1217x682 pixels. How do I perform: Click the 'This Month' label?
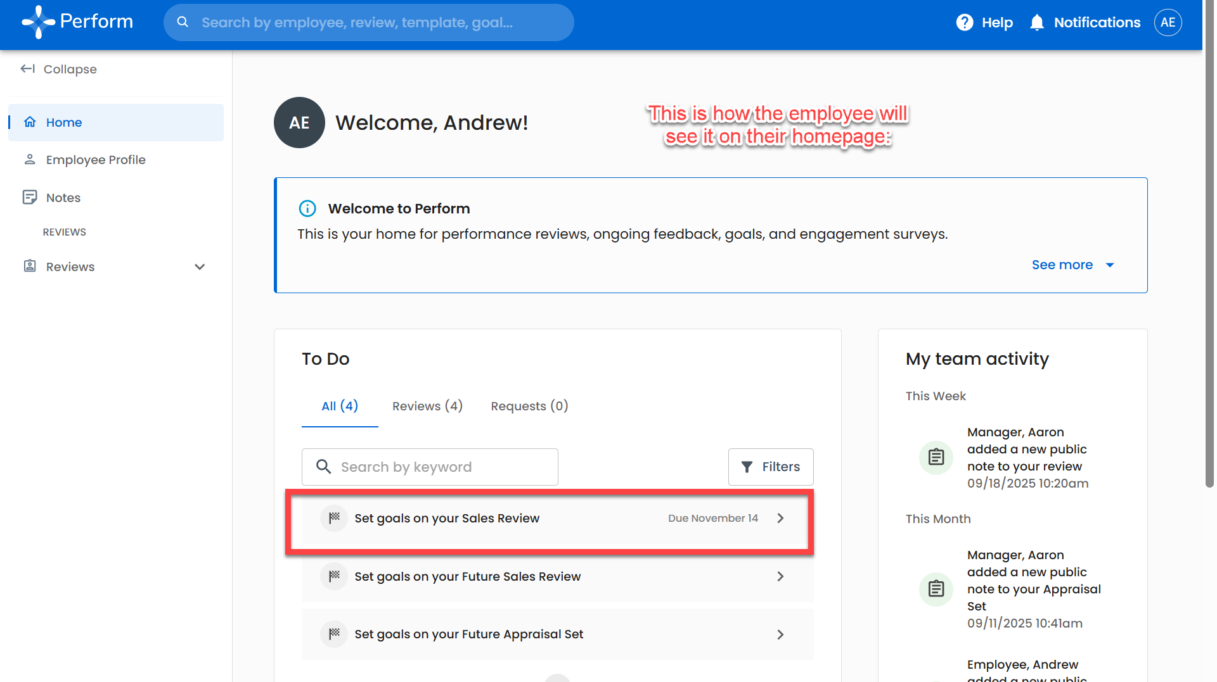point(938,519)
